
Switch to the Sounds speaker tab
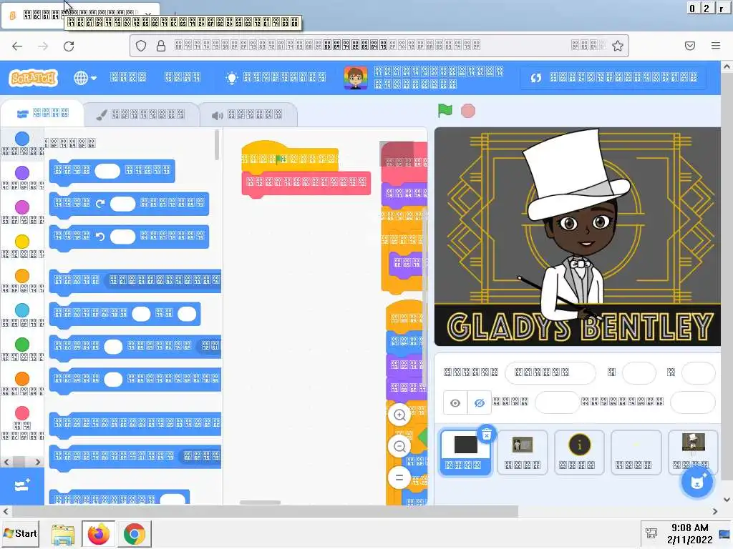pyautogui.click(x=247, y=115)
